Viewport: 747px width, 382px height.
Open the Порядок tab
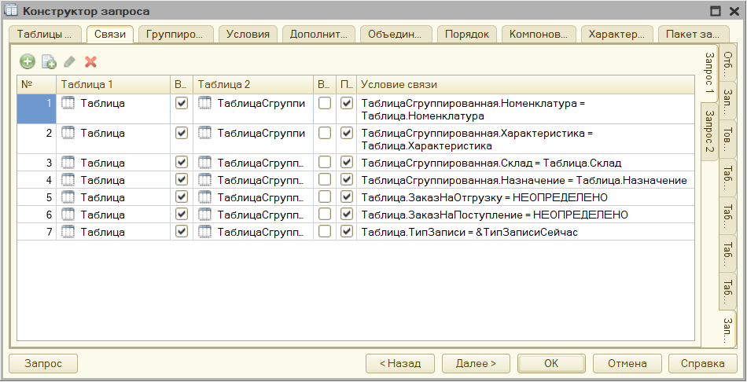[x=467, y=35]
